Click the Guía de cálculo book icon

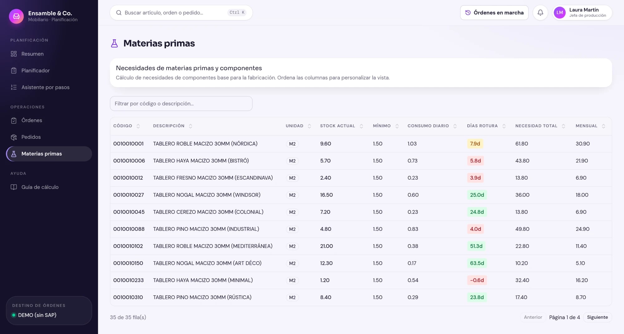(x=14, y=187)
